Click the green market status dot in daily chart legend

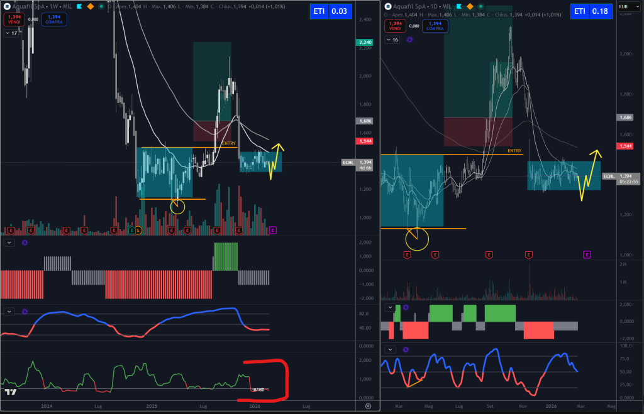coord(481,6)
